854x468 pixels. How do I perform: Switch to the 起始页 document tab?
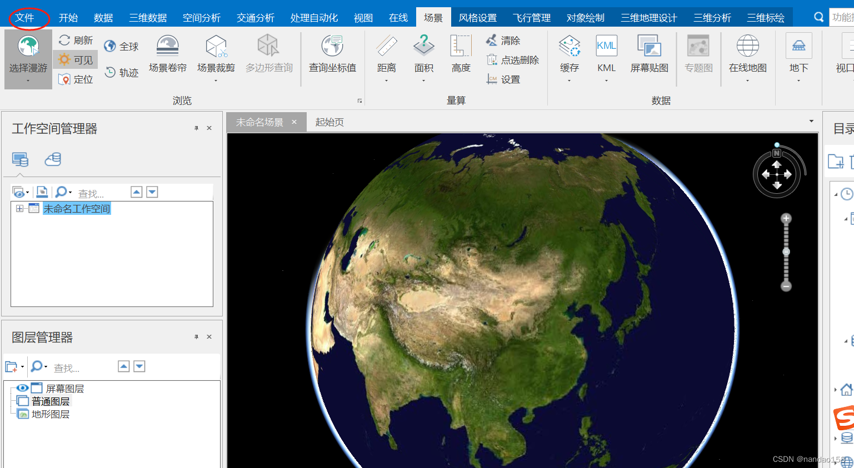pyautogui.click(x=330, y=122)
